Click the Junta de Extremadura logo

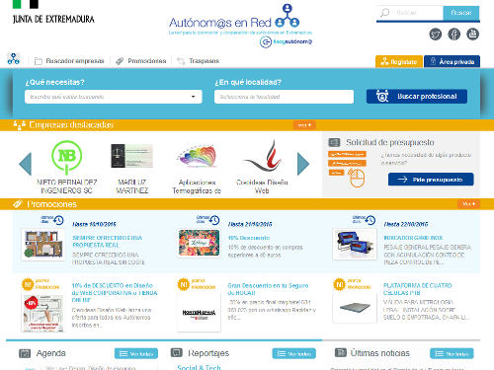53,13
